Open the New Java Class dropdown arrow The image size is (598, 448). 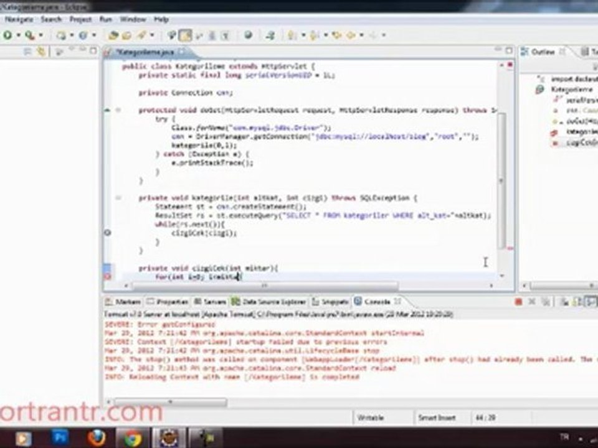pyautogui.click(x=94, y=35)
